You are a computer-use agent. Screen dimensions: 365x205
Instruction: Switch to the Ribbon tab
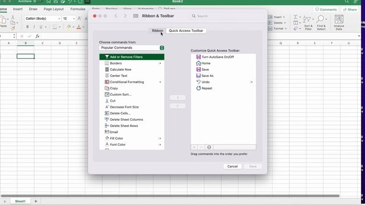(157, 31)
